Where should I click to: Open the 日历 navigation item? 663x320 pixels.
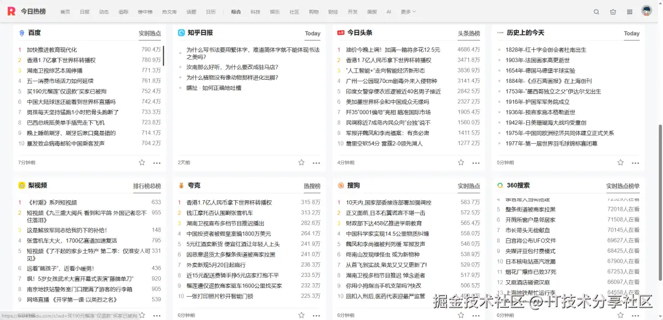pos(211,12)
